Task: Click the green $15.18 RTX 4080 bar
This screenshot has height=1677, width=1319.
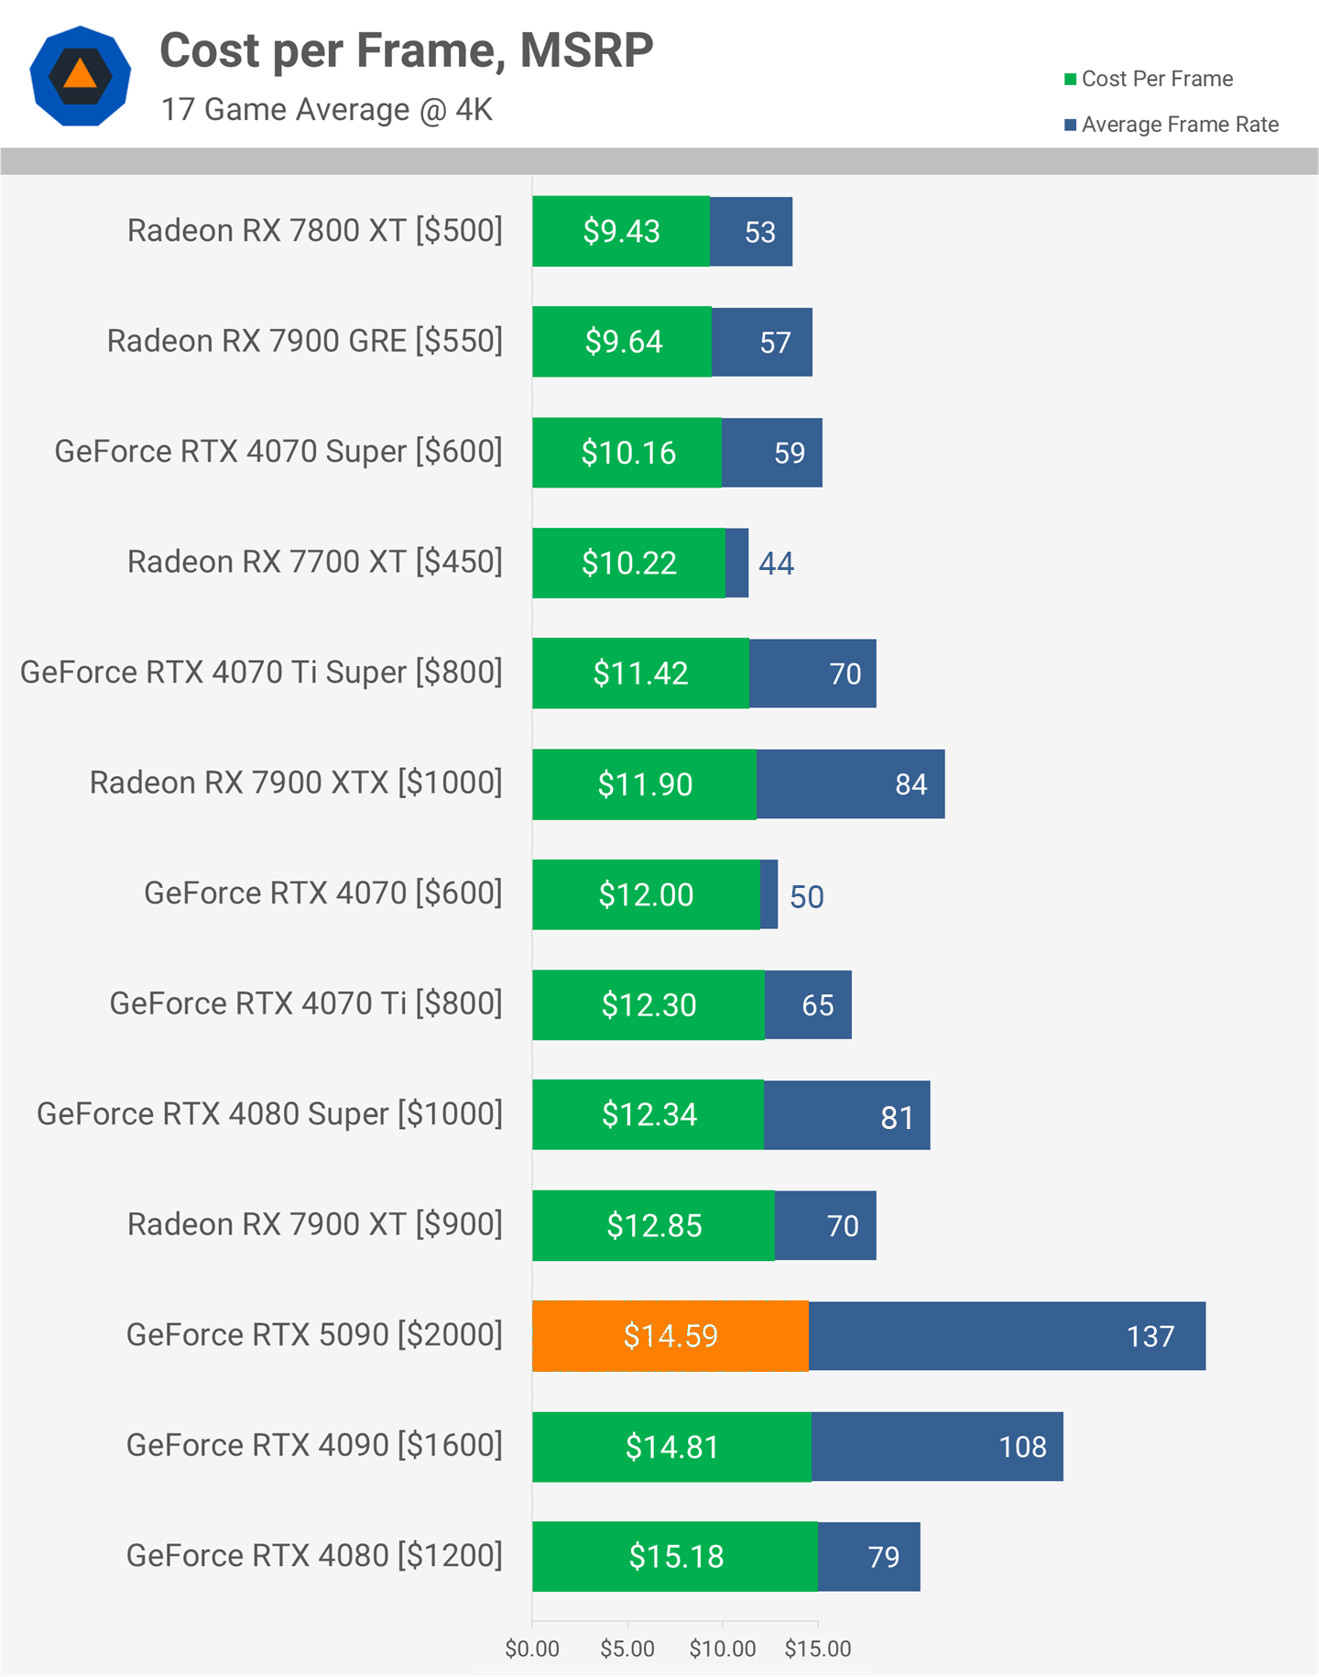Action: tap(674, 1556)
